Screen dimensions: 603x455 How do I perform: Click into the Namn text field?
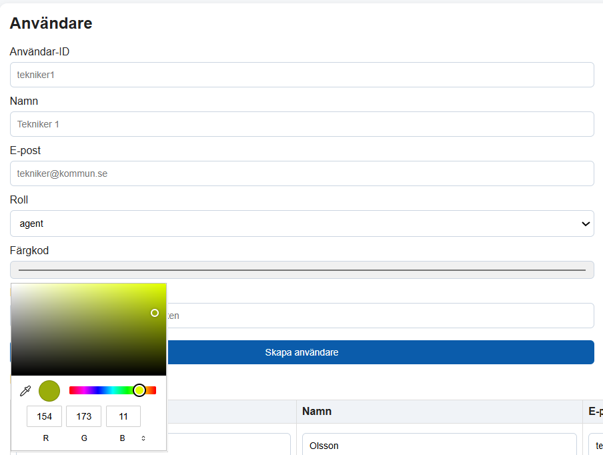[x=301, y=124]
